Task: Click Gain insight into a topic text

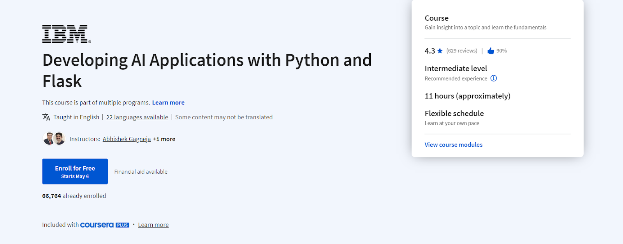Action: click(486, 28)
